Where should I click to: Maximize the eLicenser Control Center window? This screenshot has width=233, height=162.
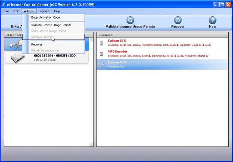click(x=222, y=5)
